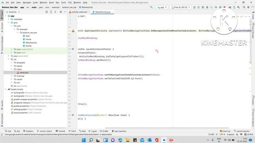255x143 pixels.
Task: Open the SDK Manager toolbar icon
Action: tap(238, 7)
